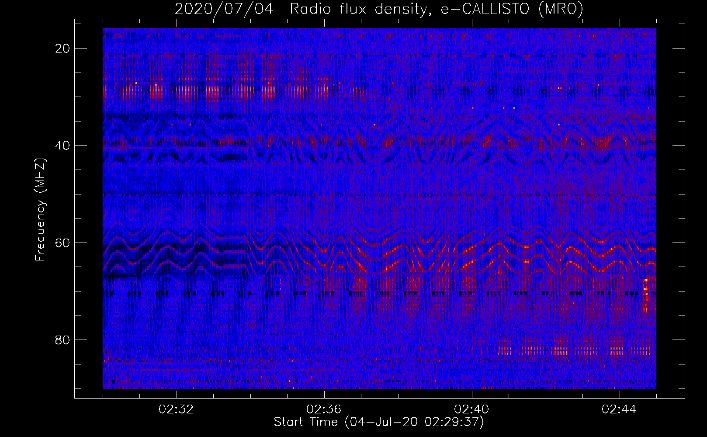This screenshot has height=437, width=707.
Task: Click the time tick label '02:40'
Action: (x=472, y=409)
